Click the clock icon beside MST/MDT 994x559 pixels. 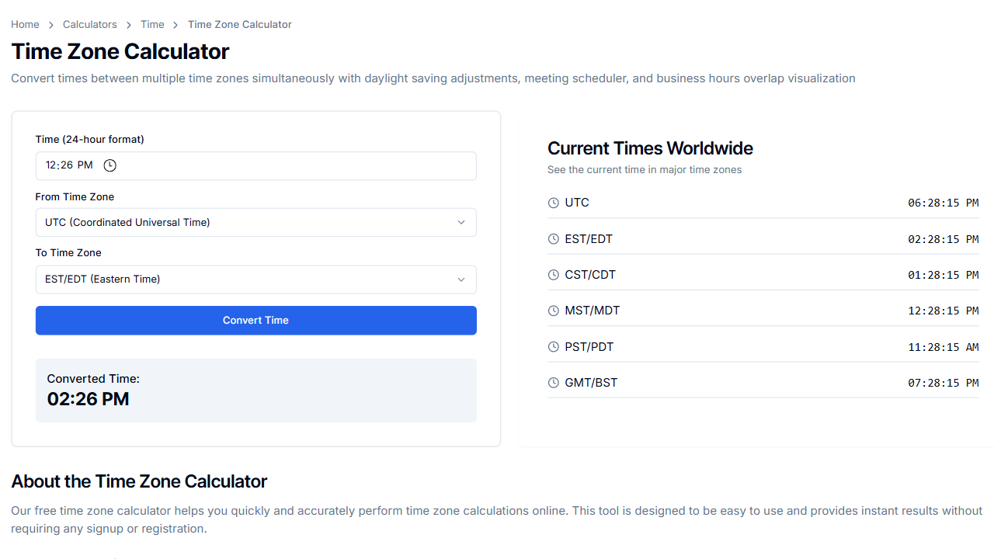pos(553,311)
